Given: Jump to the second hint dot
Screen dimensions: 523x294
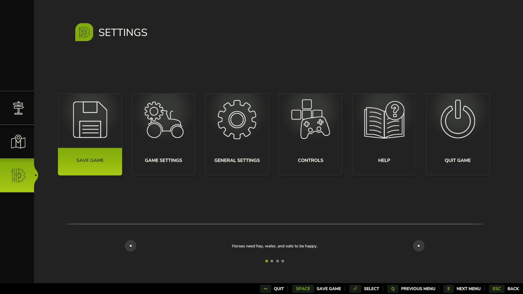Looking at the screenshot, I should click(272, 261).
